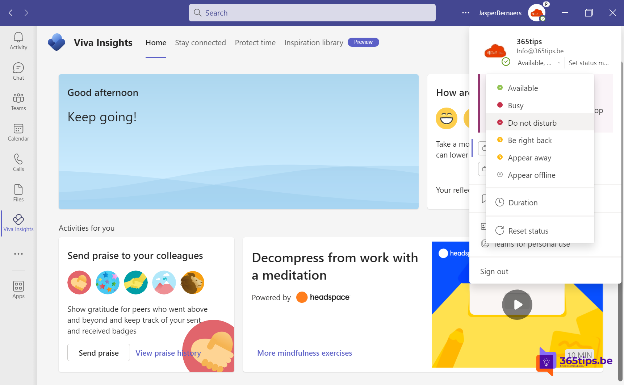Go back with the left arrow

point(11,13)
